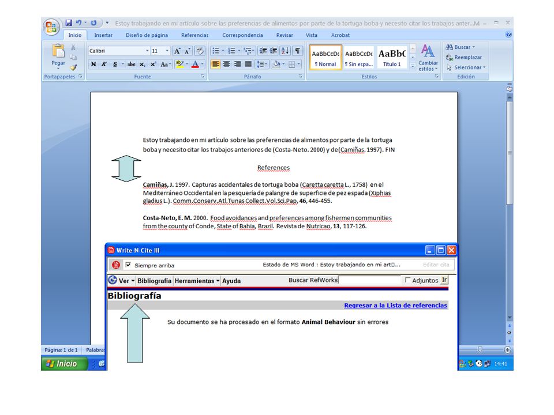Switch to the Insertar tab

point(103,35)
